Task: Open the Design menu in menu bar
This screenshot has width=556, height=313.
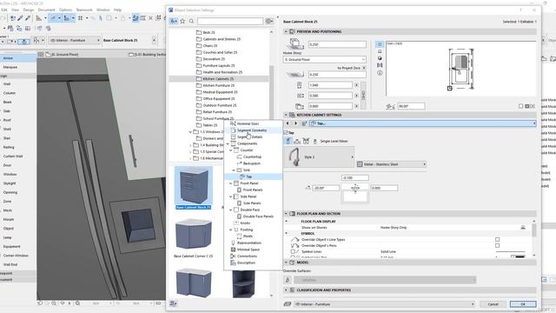Action: coord(29,10)
